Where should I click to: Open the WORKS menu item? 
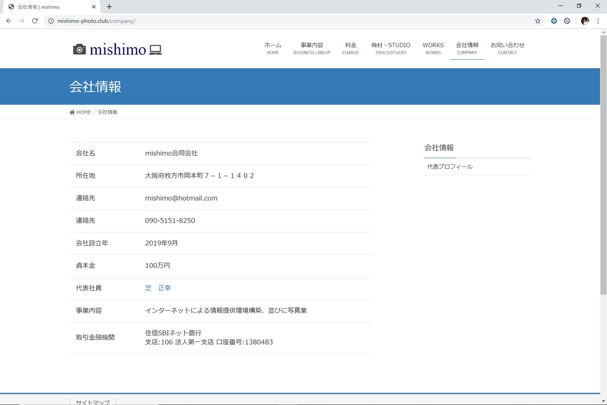point(433,48)
